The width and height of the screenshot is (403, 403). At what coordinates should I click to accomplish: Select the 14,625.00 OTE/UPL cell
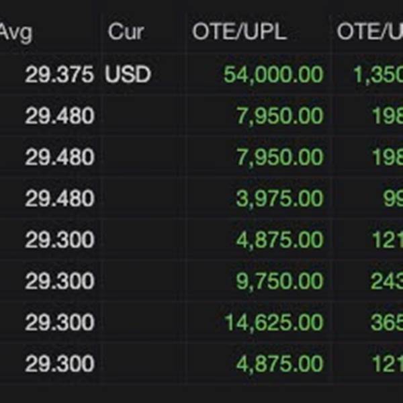(274, 322)
